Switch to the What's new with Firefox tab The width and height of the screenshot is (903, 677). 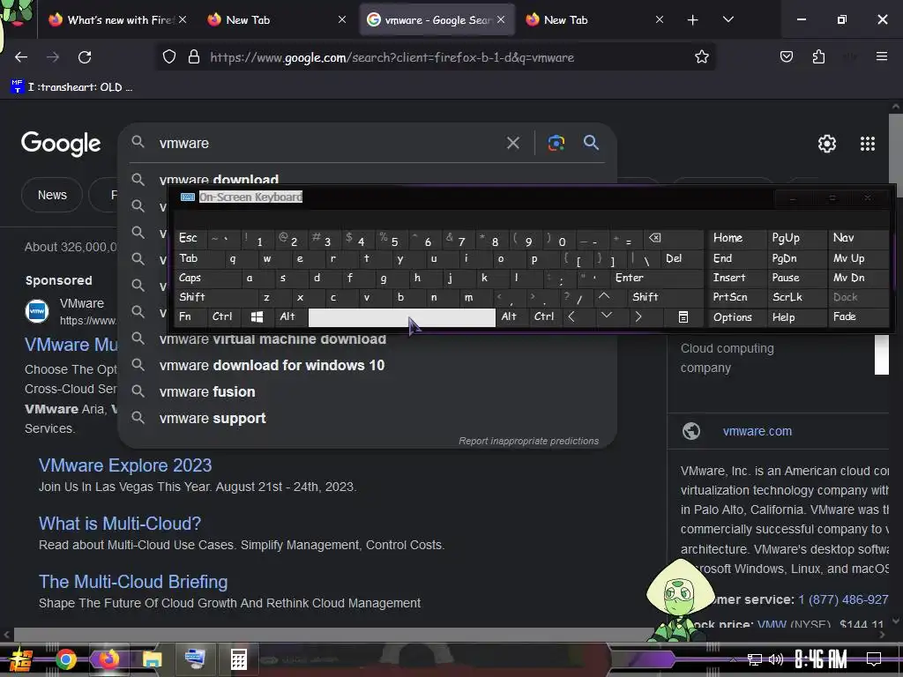pyautogui.click(x=117, y=19)
